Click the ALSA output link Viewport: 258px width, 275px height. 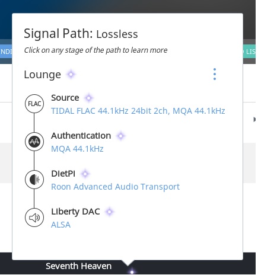point(60,225)
